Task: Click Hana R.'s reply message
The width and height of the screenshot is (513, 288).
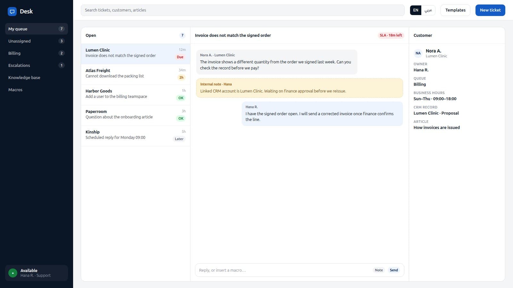Action: [x=322, y=114]
